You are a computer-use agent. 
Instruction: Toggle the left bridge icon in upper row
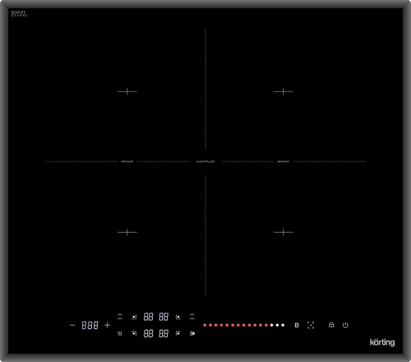(x=120, y=317)
